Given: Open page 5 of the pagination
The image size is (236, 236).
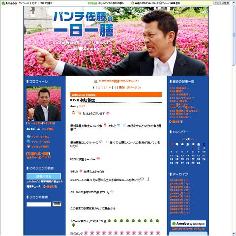Looking at the screenshot, I should point(115,88).
